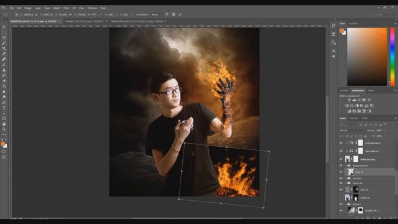
Task: Open the Layers panel flyout menu
Action: point(396,118)
